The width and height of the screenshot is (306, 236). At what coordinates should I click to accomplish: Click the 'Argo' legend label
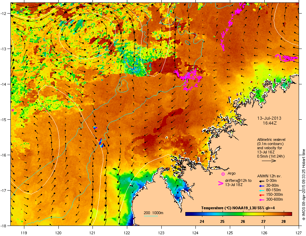232,173
